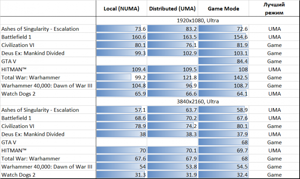The height and width of the screenshot is (179, 300).
Task: Select the cell with value 73.6
Action: pos(121,29)
